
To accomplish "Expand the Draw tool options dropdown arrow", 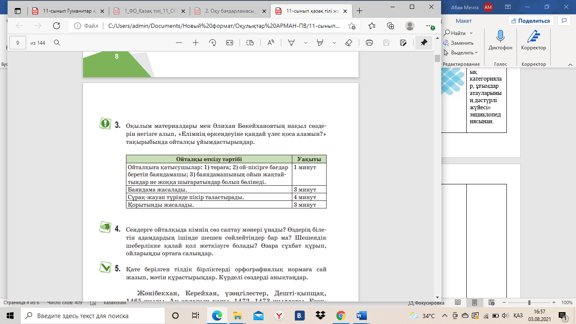I will point(306,43).
